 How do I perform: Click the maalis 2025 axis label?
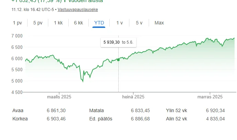tap(59, 97)
